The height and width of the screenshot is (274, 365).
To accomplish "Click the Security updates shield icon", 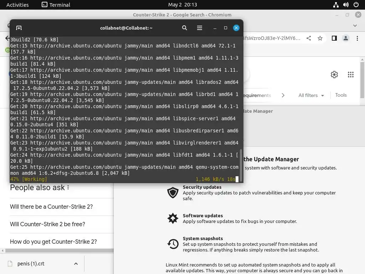I will (173, 193).
